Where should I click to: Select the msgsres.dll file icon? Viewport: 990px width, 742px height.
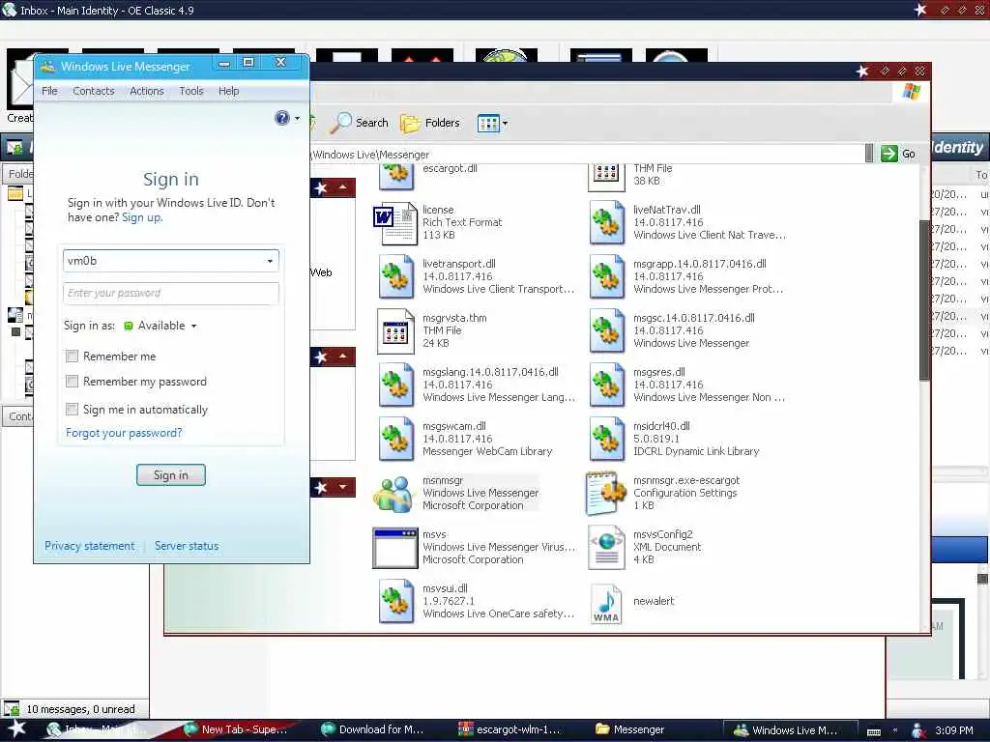click(607, 385)
